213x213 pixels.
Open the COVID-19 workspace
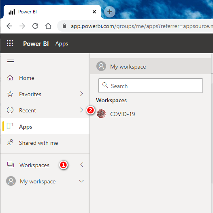coord(151,114)
